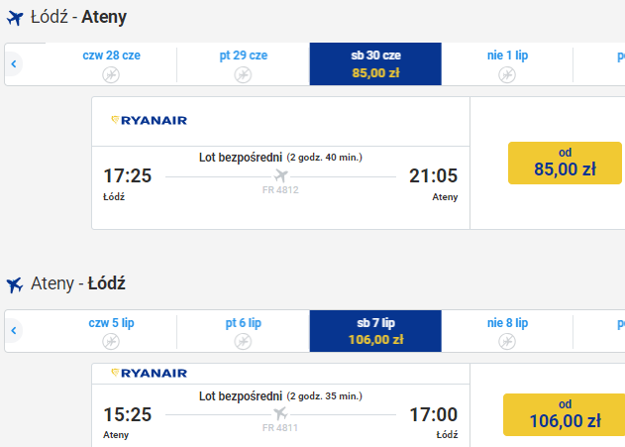Click the Ryanair logo on return flight

(149, 373)
